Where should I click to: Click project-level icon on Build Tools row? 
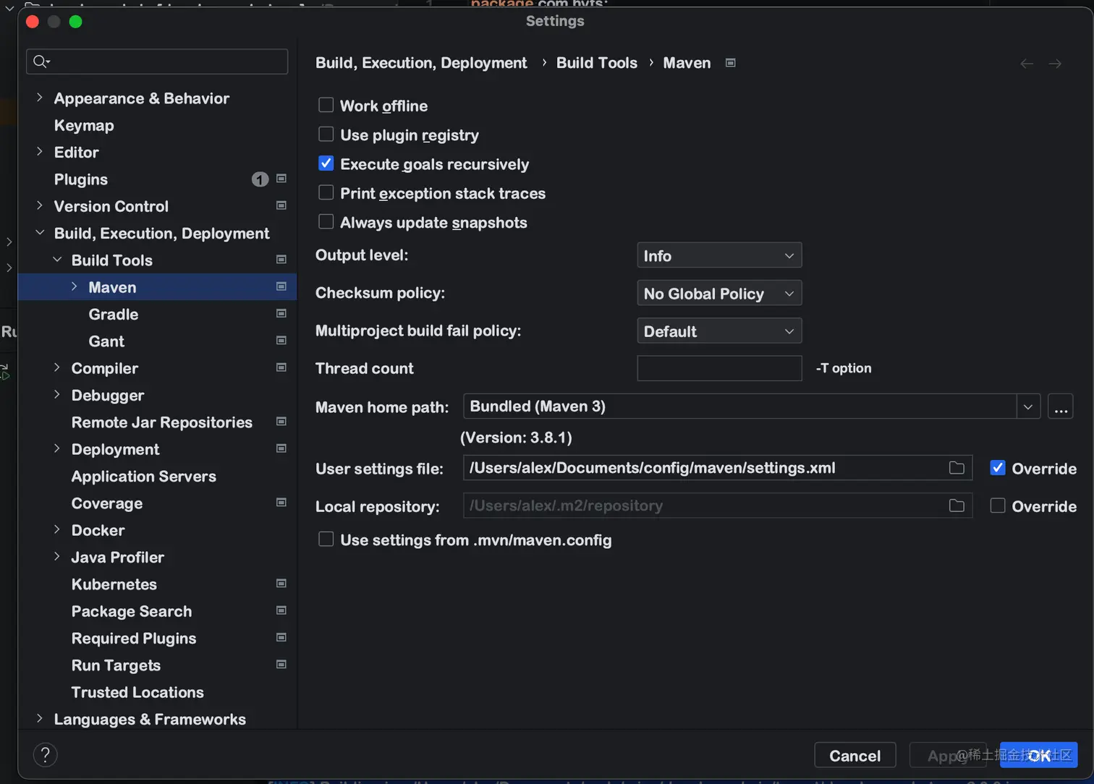click(x=281, y=260)
